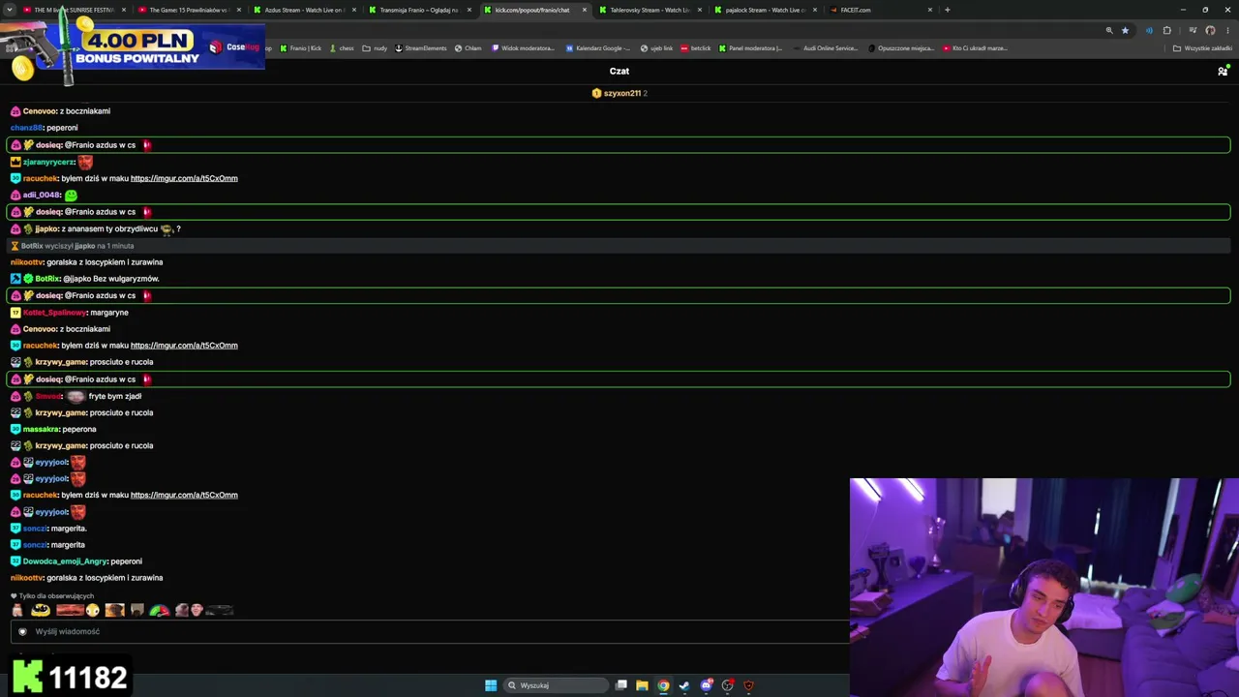Open Wszystkie zakładki bookmarks folder
This screenshot has height=697, width=1239.
[1202, 47]
